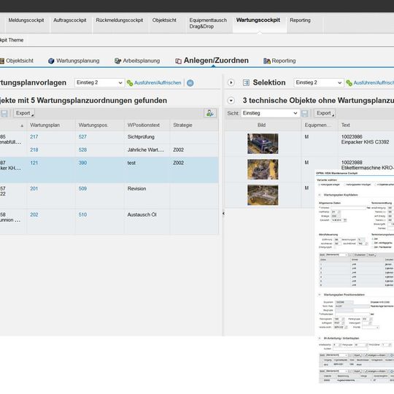The image size is (394, 394).
Task: Run Ausführen/Auffrischen in Selektion panel
Action: 370,82
